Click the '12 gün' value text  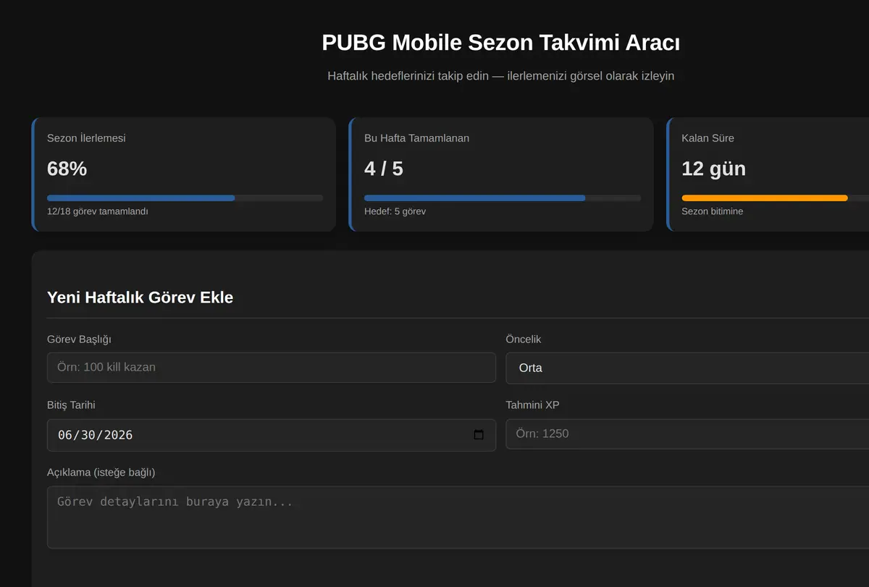point(713,169)
